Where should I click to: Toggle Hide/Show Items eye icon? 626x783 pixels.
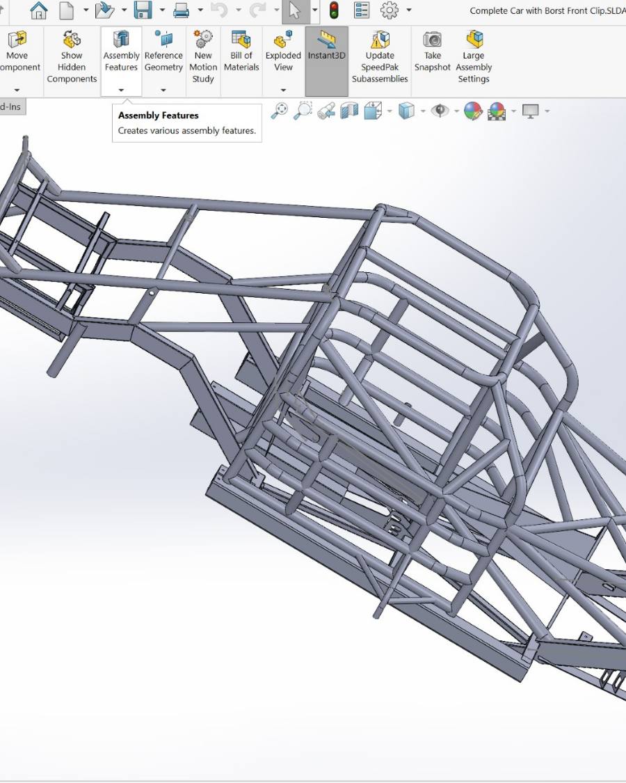point(440,111)
